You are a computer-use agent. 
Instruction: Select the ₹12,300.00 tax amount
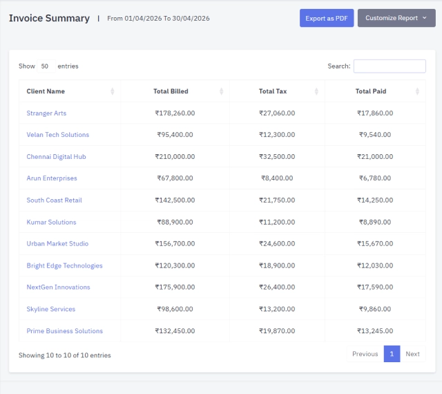click(x=277, y=135)
